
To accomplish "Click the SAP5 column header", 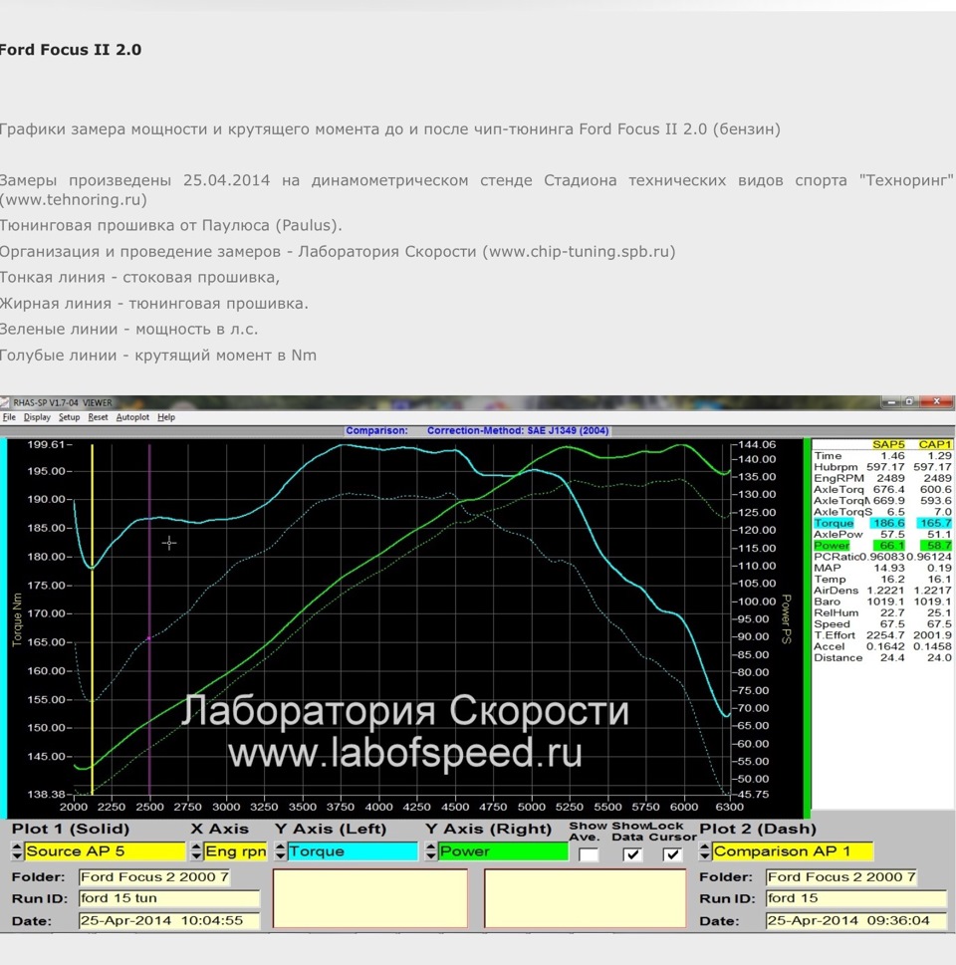I will [888, 444].
